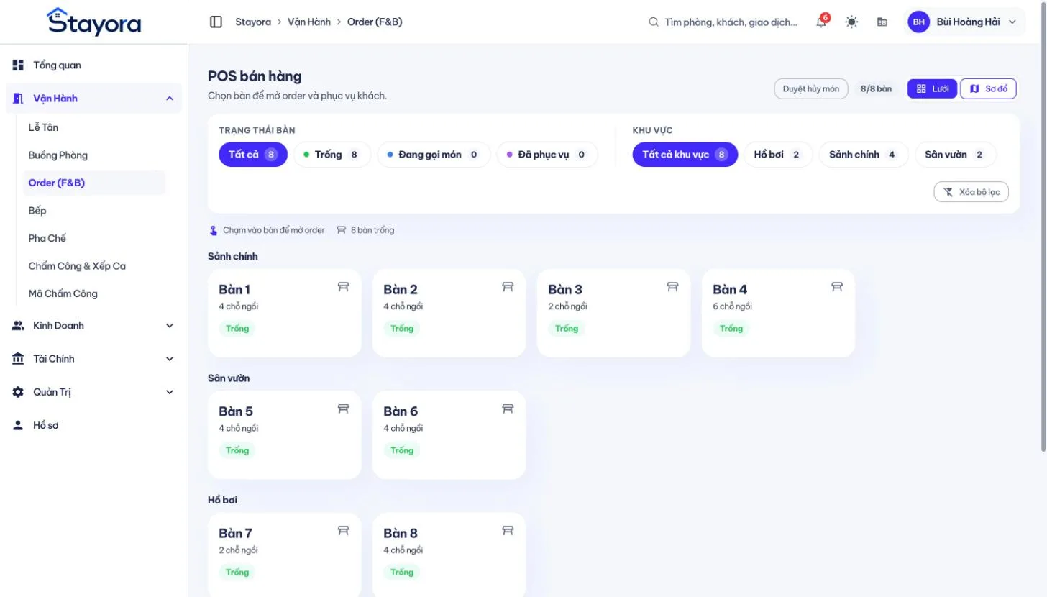1047x597 pixels.
Task: Filter by Đã phục vụ status
Action: 547,155
